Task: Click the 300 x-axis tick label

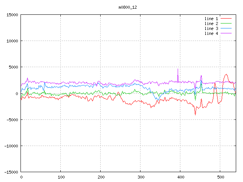Action: click(140, 177)
